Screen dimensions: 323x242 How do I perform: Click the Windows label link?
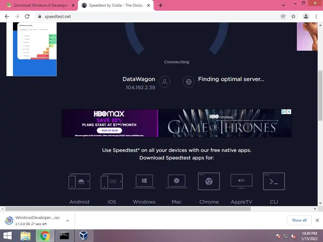[x=144, y=202]
